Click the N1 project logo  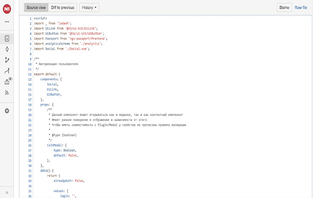point(7,9)
